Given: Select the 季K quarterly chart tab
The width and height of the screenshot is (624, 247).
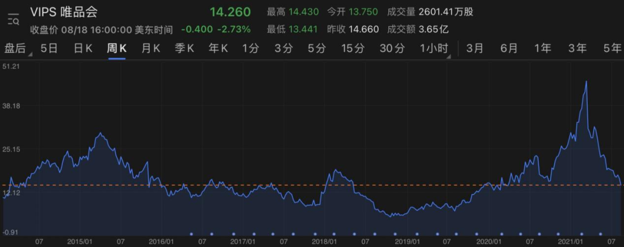Looking at the screenshot, I should 184,48.
